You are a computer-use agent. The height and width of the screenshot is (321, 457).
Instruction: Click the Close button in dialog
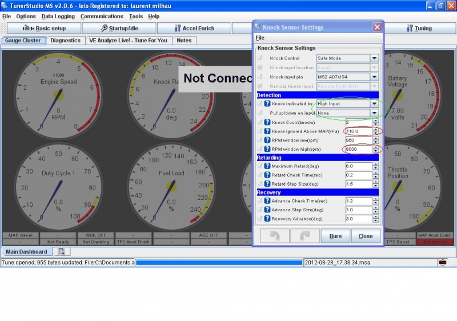pos(366,236)
